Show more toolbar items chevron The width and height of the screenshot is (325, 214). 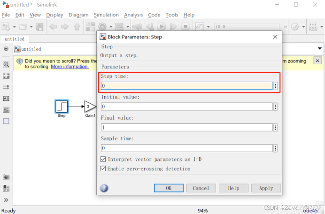286,27
